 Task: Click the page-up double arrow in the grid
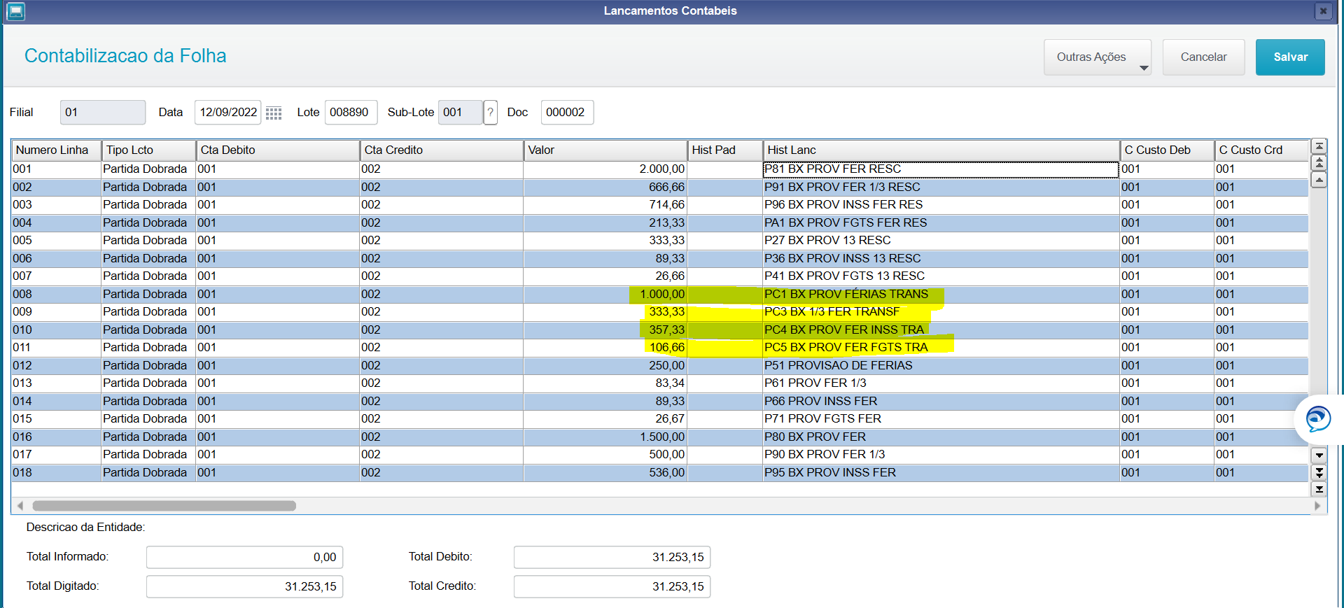pyautogui.click(x=1319, y=163)
